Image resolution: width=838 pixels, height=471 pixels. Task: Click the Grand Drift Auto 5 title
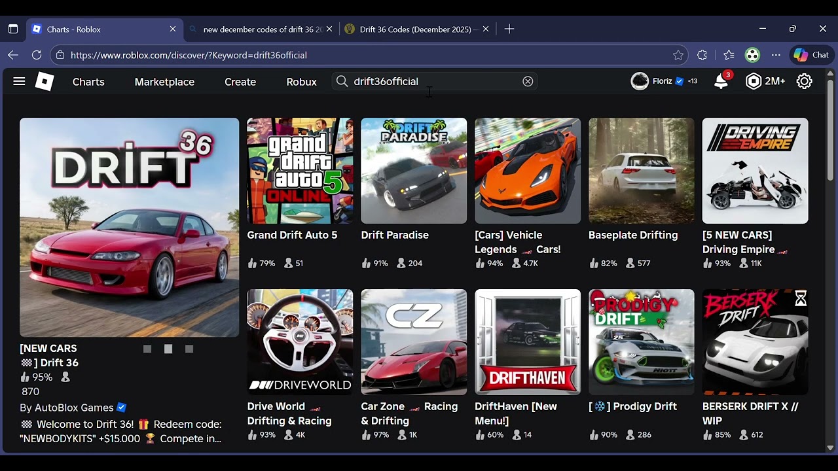(292, 235)
